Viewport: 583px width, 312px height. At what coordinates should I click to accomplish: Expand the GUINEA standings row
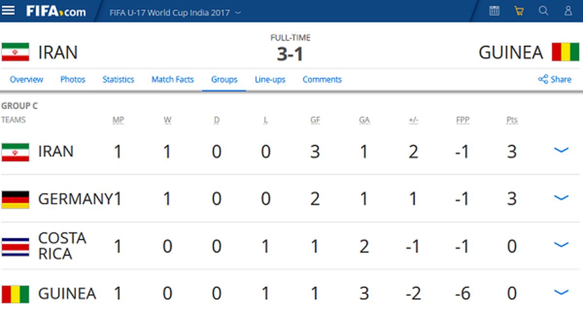tap(561, 293)
